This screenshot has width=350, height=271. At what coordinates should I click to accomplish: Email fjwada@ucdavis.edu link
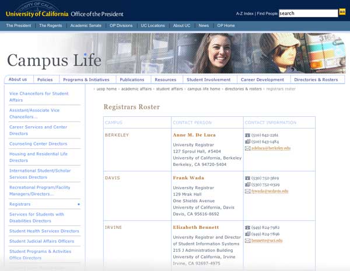[x=269, y=191]
